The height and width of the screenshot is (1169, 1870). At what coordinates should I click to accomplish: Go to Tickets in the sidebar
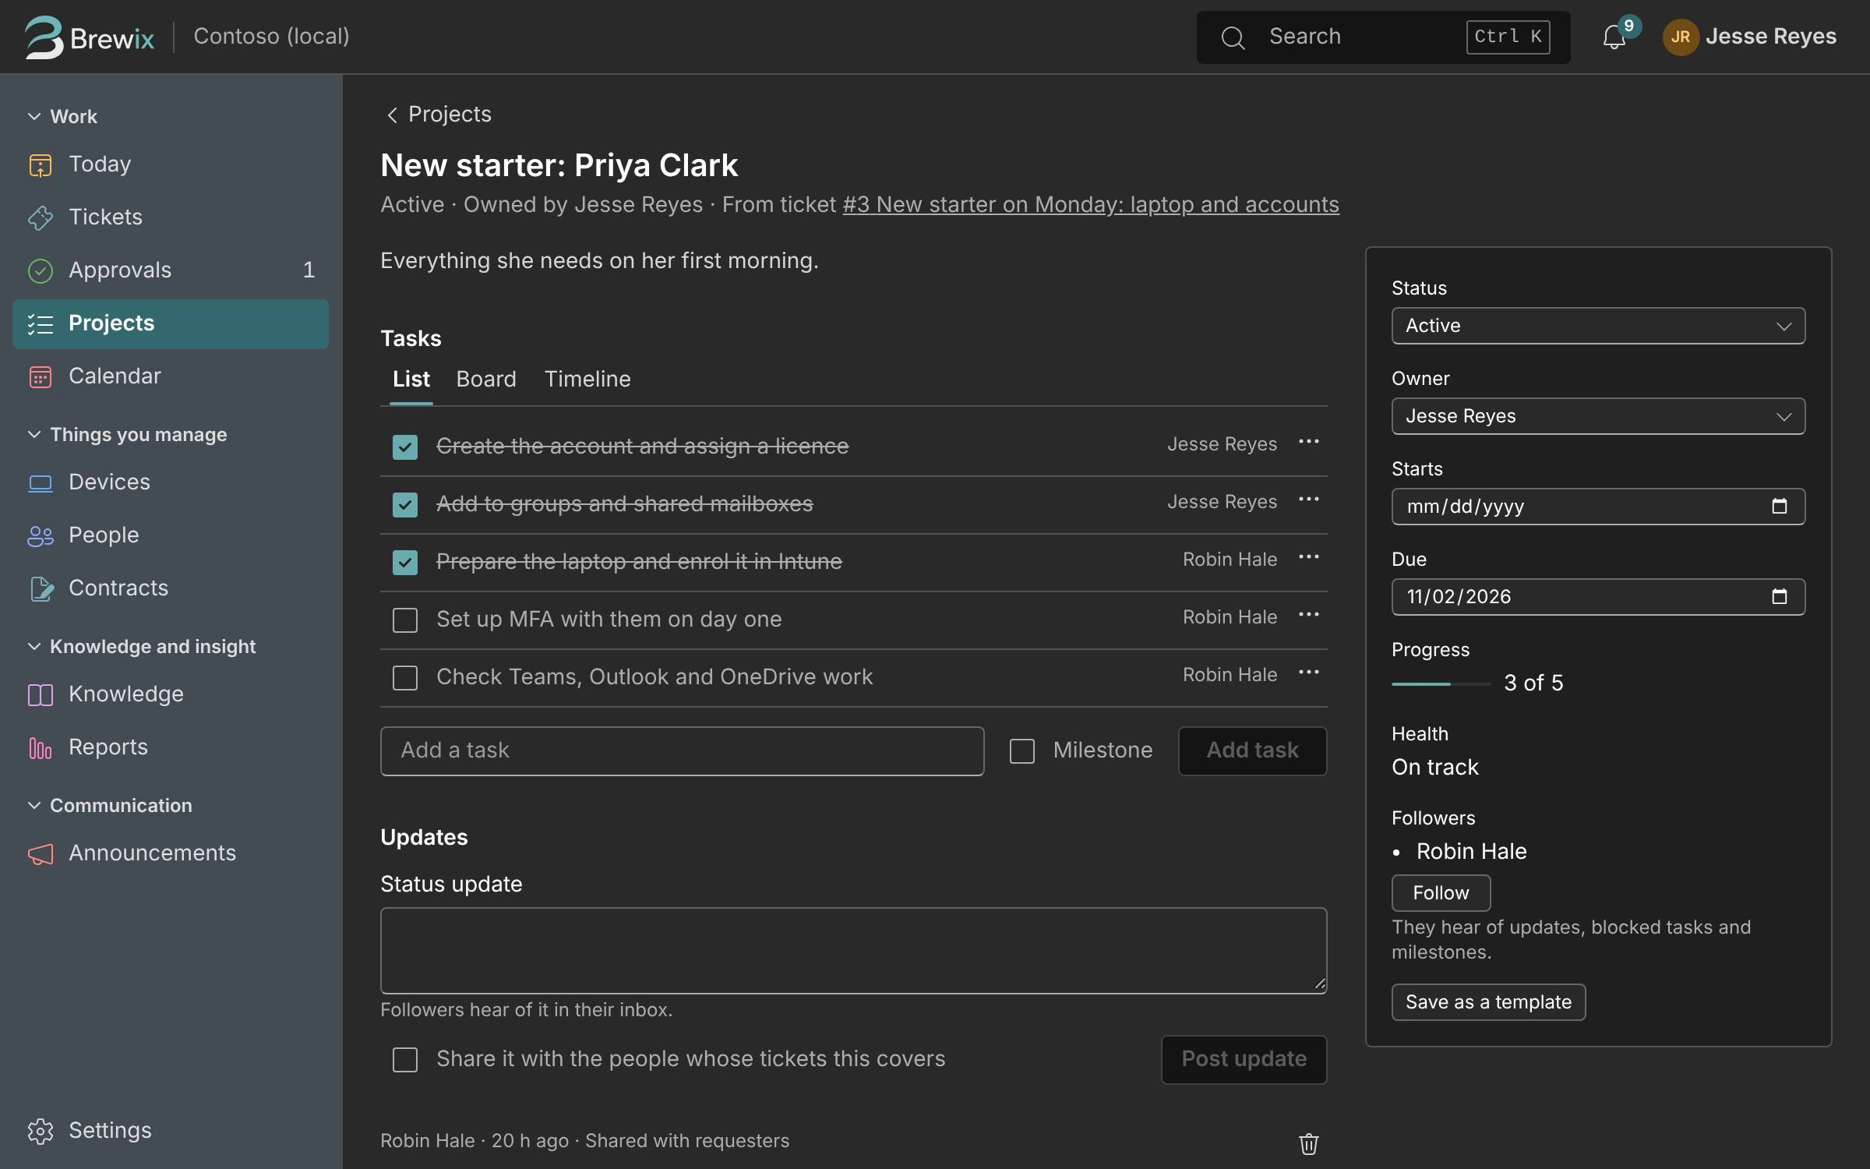click(x=171, y=217)
